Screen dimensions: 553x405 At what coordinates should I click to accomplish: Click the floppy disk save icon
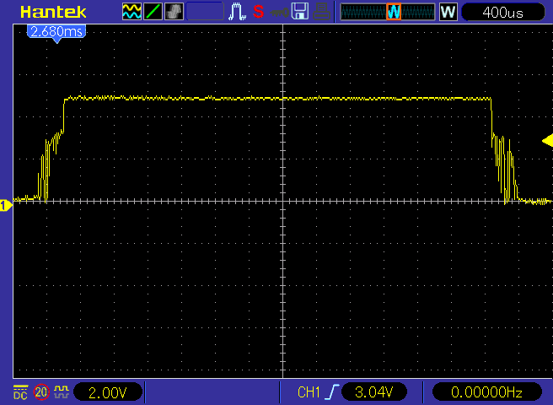point(299,12)
